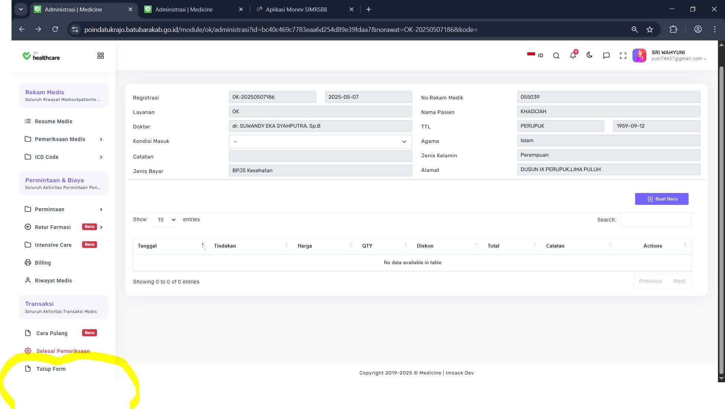Viewport: 725px width, 409px height.
Task: Sort table by Diskon column
Action: [447, 246]
